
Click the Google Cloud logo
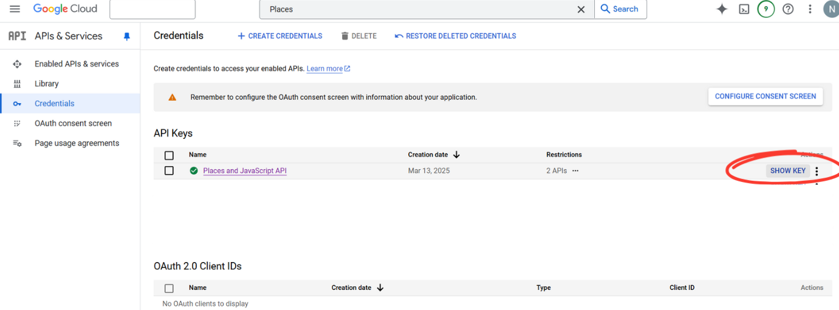(x=65, y=9)
